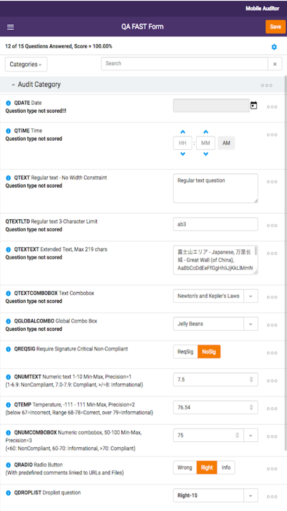Image resolution: width=287 pixels, height=511 pixels.
Task: Open the hamburger navigation menu
Action: (10, 27)
